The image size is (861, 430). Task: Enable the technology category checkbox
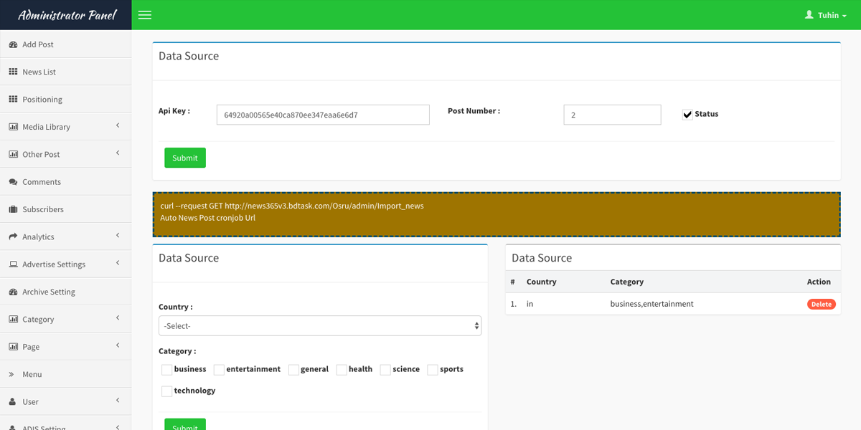(166, 391)
